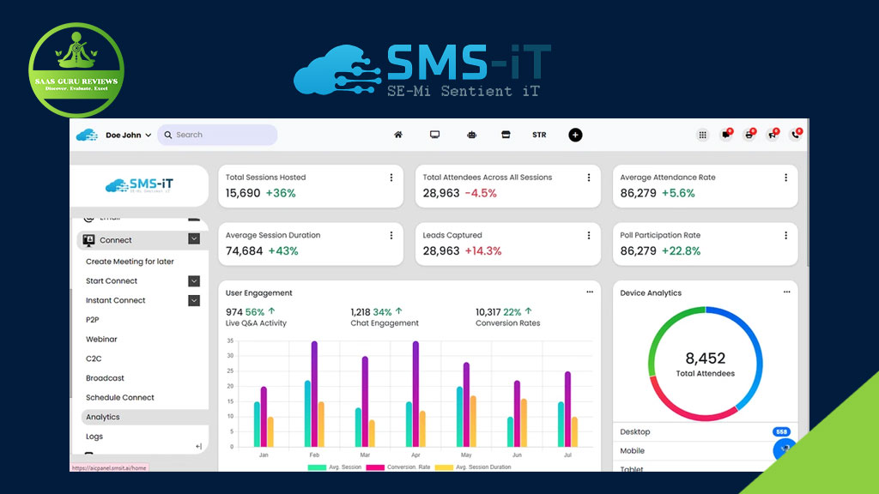Screen dimensions: 879x494
Task: Focus the Search input field
Action: click(x=217, y=135)
